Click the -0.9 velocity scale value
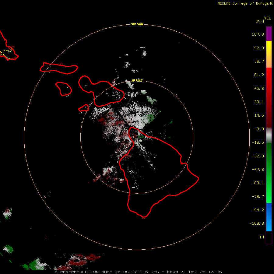The width and height of the screenshot is (274, 274). tap(259, 129)
